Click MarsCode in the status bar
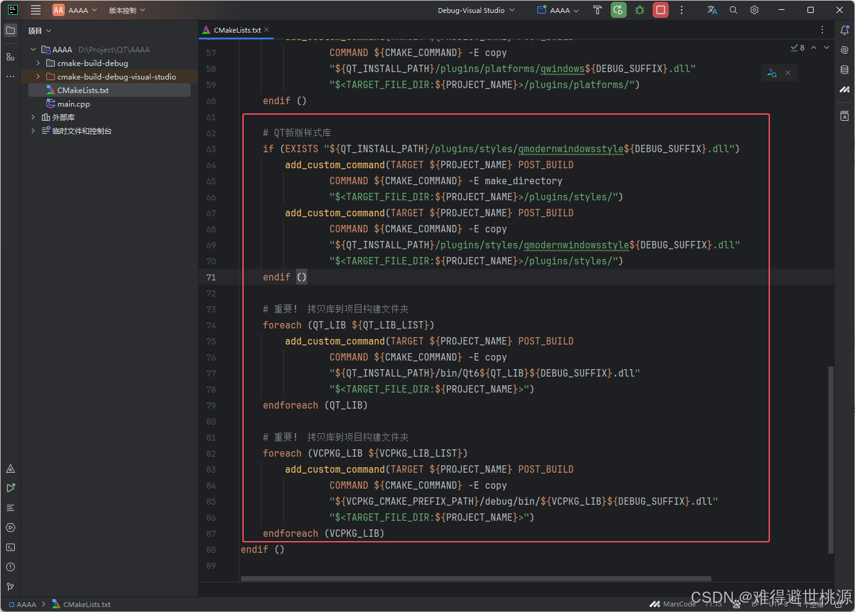The image size is (855, 612). tap(673, 604)
